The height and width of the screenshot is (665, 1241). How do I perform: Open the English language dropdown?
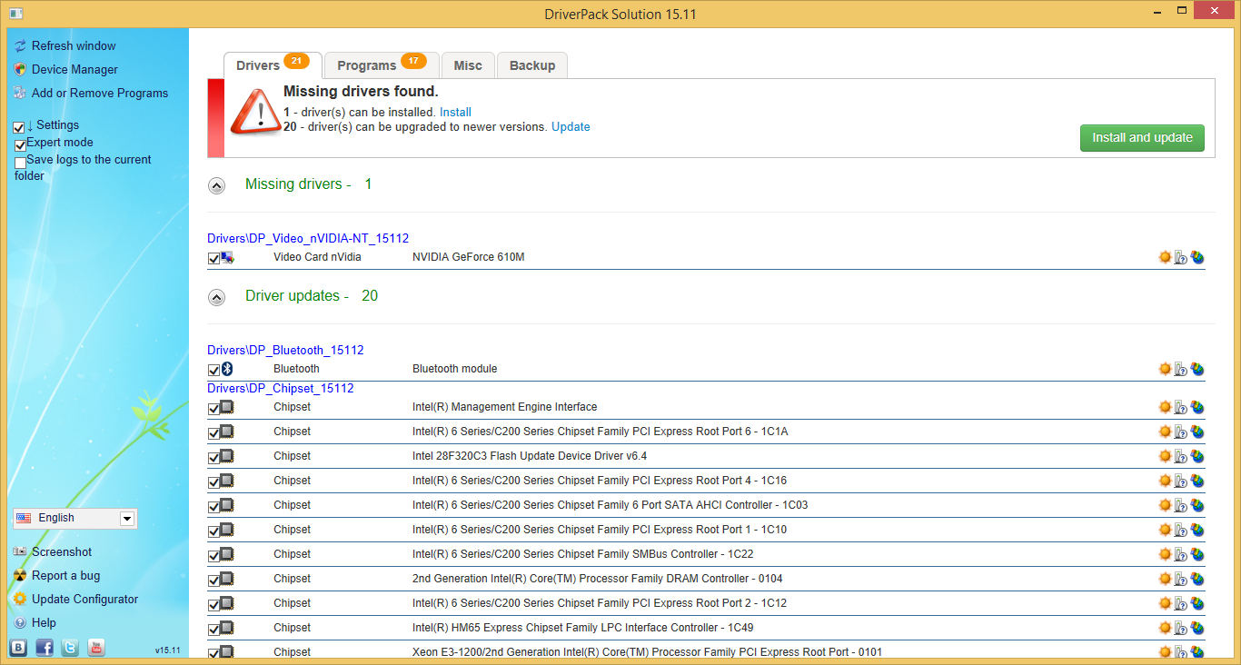click(x=127, y=518)
